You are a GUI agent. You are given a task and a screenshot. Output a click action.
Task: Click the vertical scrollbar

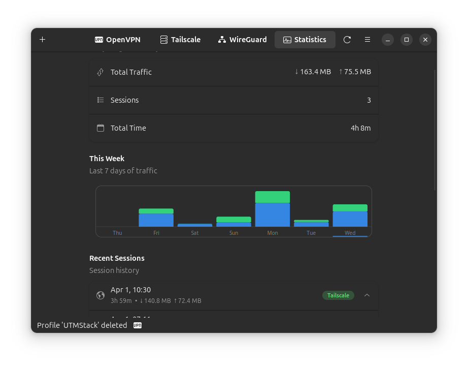(435, 130)
